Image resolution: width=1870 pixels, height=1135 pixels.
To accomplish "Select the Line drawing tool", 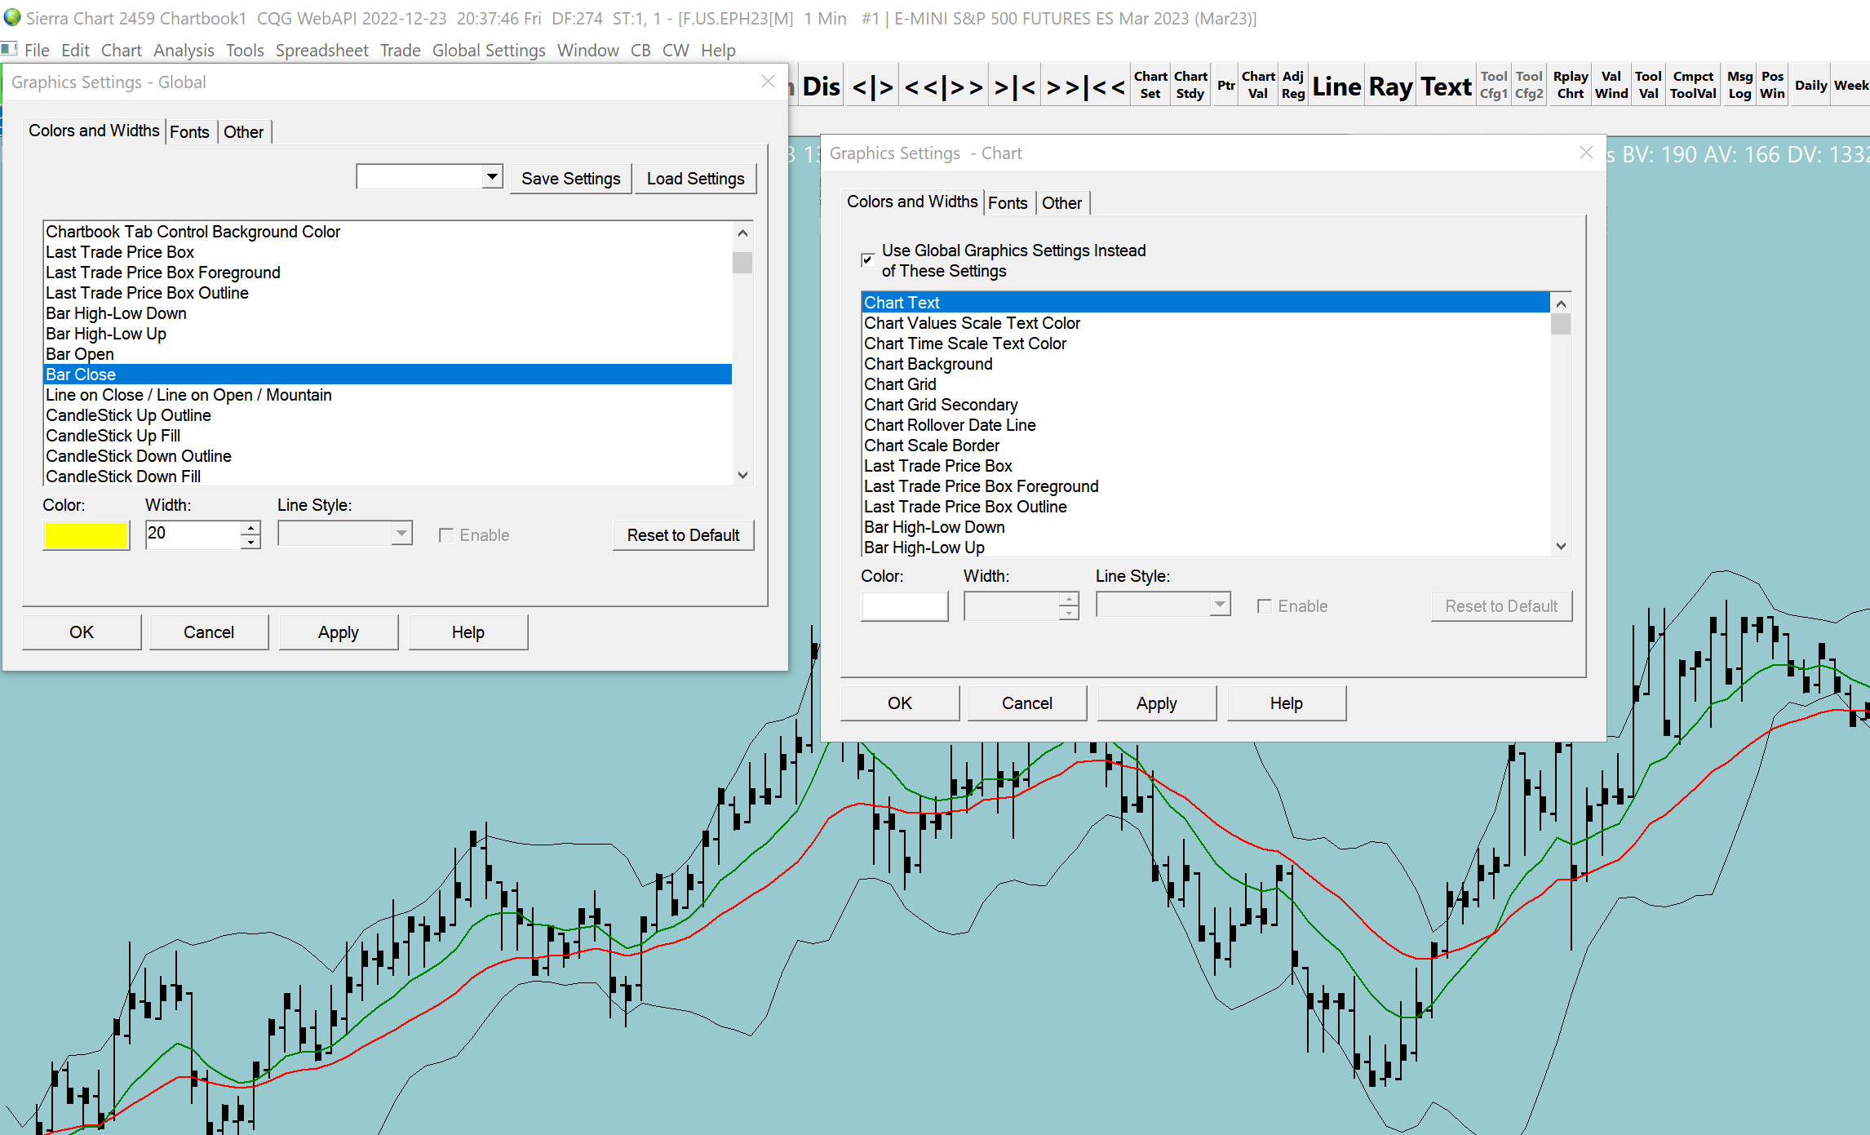I will point(1336,86).
